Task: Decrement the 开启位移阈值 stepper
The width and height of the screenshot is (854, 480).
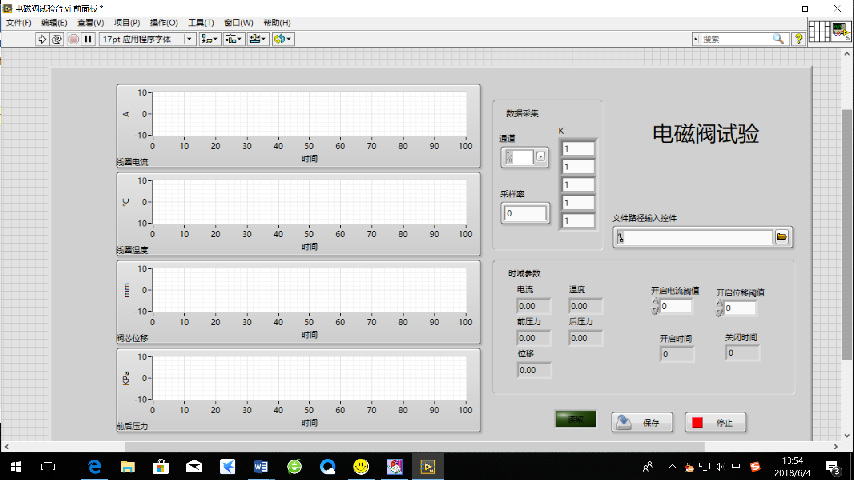Action: pos(719,312)
